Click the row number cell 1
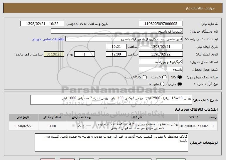Screen dimensions: 226x160 213,126
